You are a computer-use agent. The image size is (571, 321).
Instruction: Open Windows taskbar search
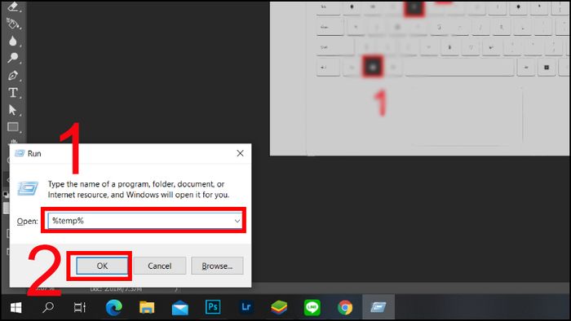[x=48, y=307]
